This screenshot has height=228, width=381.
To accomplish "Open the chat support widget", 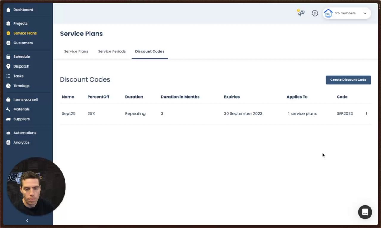I will (365, 212).
